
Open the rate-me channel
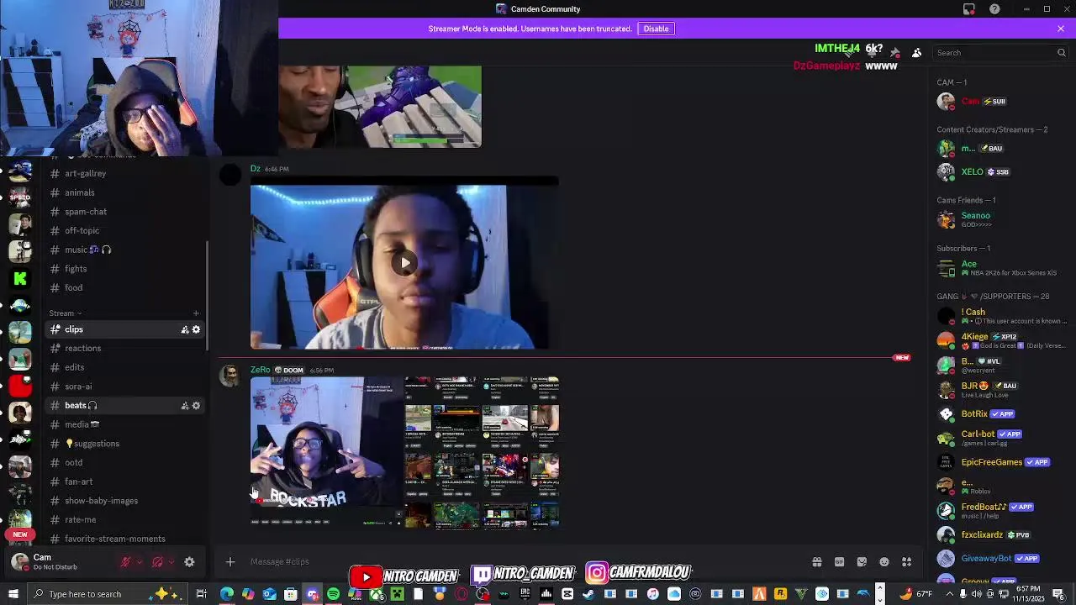(x=124, y=519)
